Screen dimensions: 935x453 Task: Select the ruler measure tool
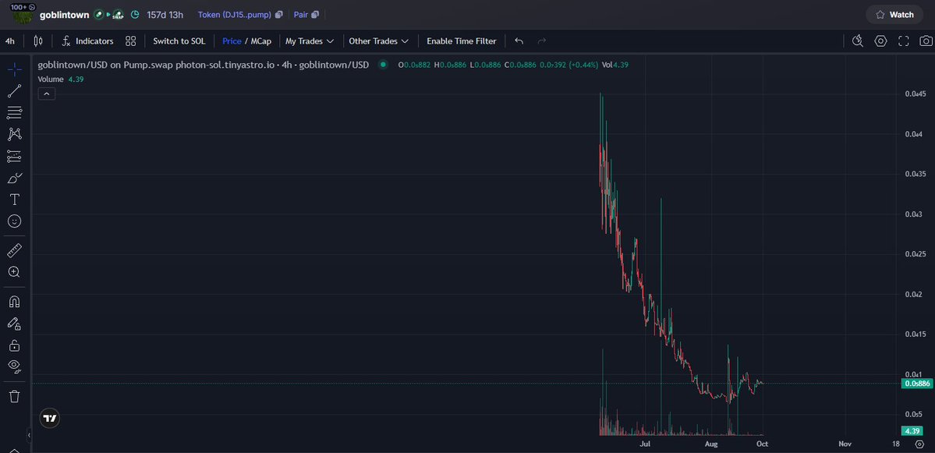point(15,250)
